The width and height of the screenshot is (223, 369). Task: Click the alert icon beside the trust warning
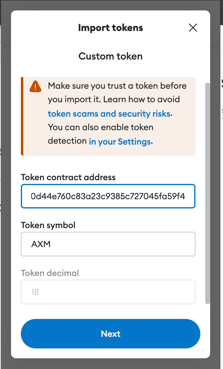pyautogui.click(x=35, y=86)
